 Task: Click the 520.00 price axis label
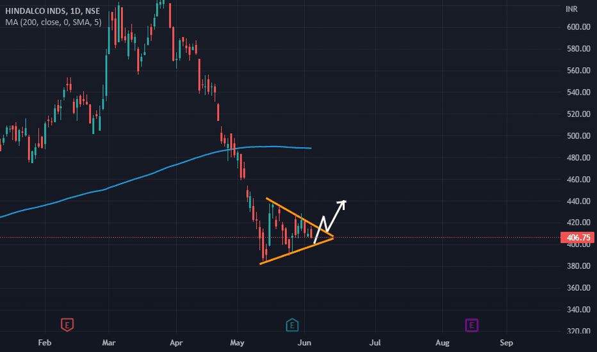578,114
